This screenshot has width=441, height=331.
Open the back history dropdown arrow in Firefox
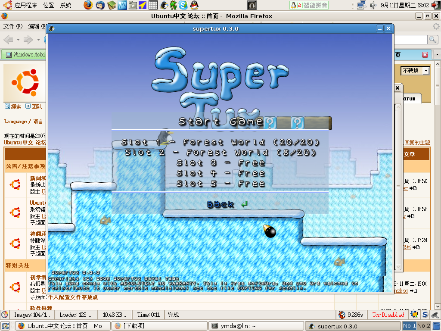point(18,40)
